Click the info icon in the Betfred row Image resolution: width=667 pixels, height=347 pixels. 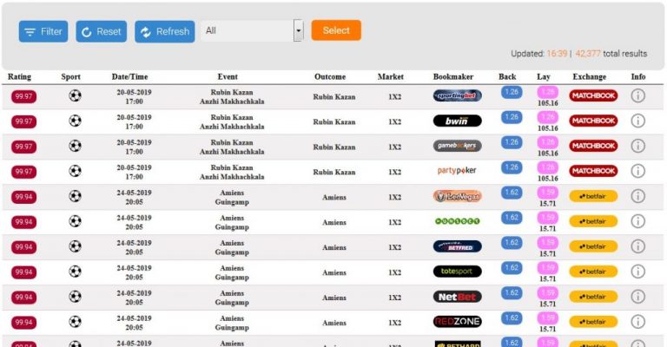coord(638,246)
